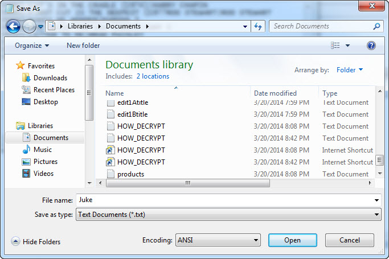Select the Music library icon
Screen dimensions: 389x259
26,150
